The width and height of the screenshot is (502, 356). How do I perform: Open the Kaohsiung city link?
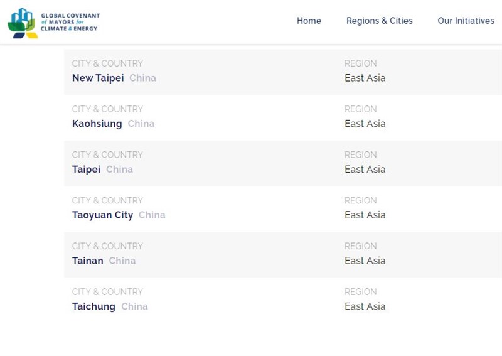[x=97, y=124]
